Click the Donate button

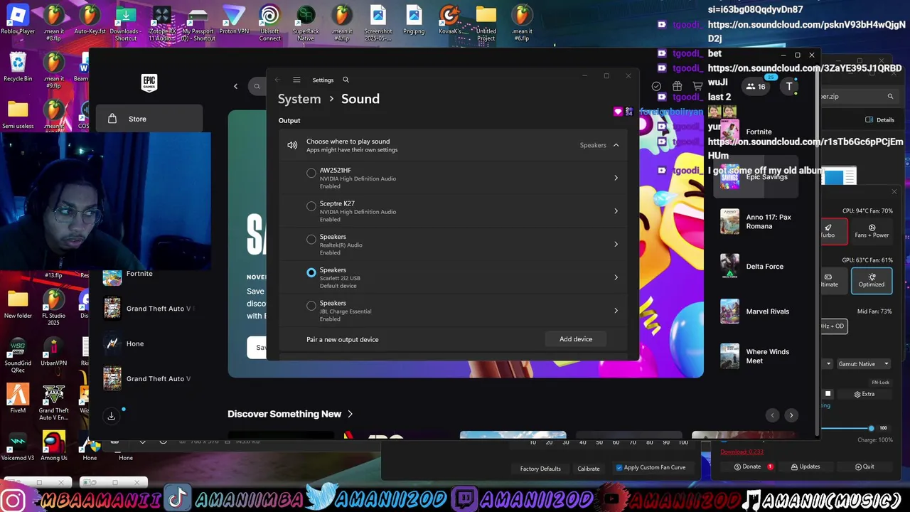(x=751, y=466)
